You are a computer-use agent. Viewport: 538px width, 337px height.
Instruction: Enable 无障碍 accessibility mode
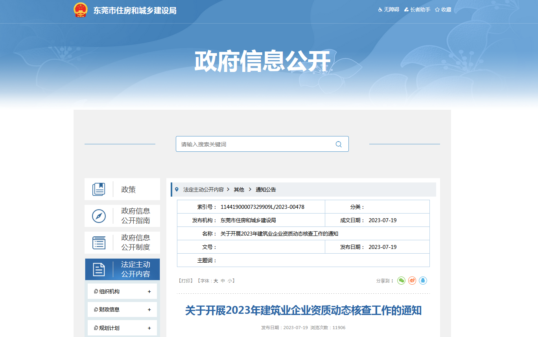(x=389, y=9)
